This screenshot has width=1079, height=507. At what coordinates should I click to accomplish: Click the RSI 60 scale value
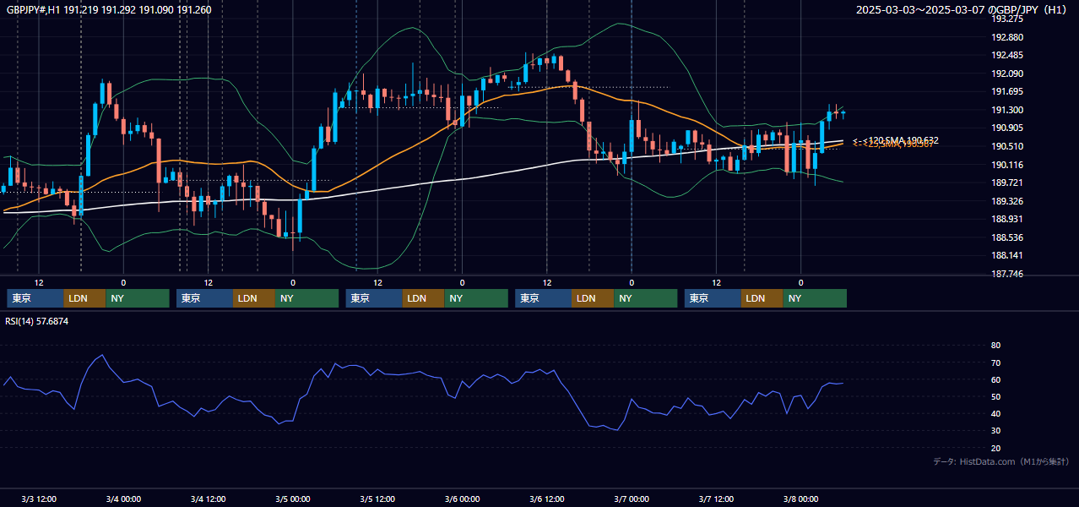coord(995,379)
